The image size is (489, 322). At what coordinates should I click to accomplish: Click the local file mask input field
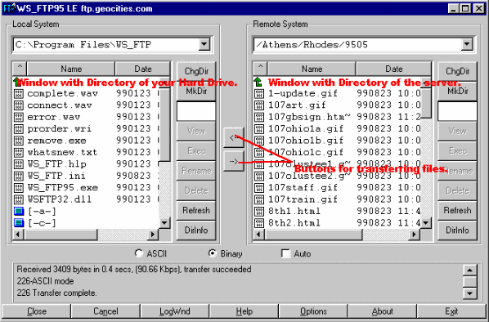(196, 111)
